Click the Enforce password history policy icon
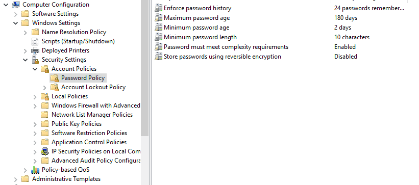 point(158,8)
